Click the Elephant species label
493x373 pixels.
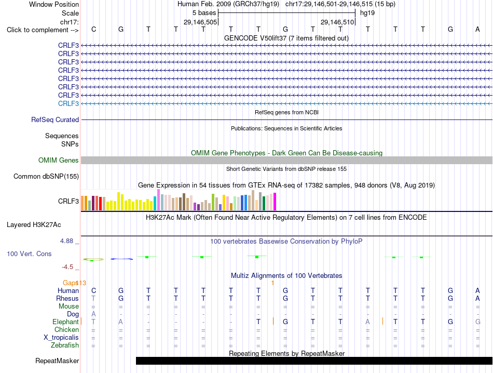(65, 322)
